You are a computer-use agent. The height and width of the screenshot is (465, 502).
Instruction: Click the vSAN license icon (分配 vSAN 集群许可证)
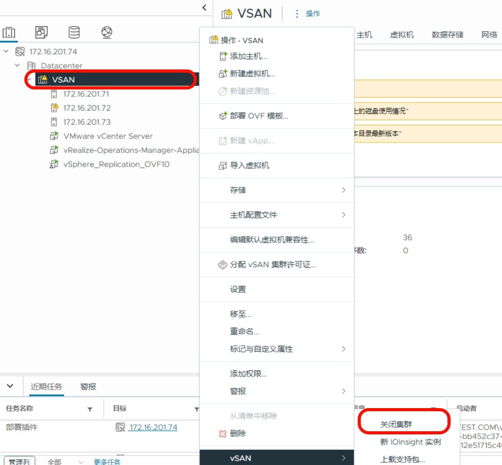[x=223, y=265]
